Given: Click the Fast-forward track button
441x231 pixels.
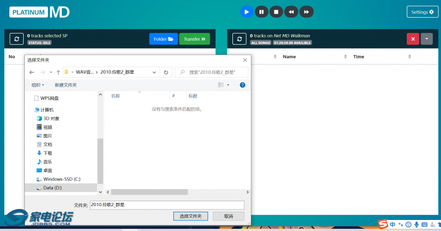Looking at the screenshot, I should pyautogui.click(x=306, y=12).
